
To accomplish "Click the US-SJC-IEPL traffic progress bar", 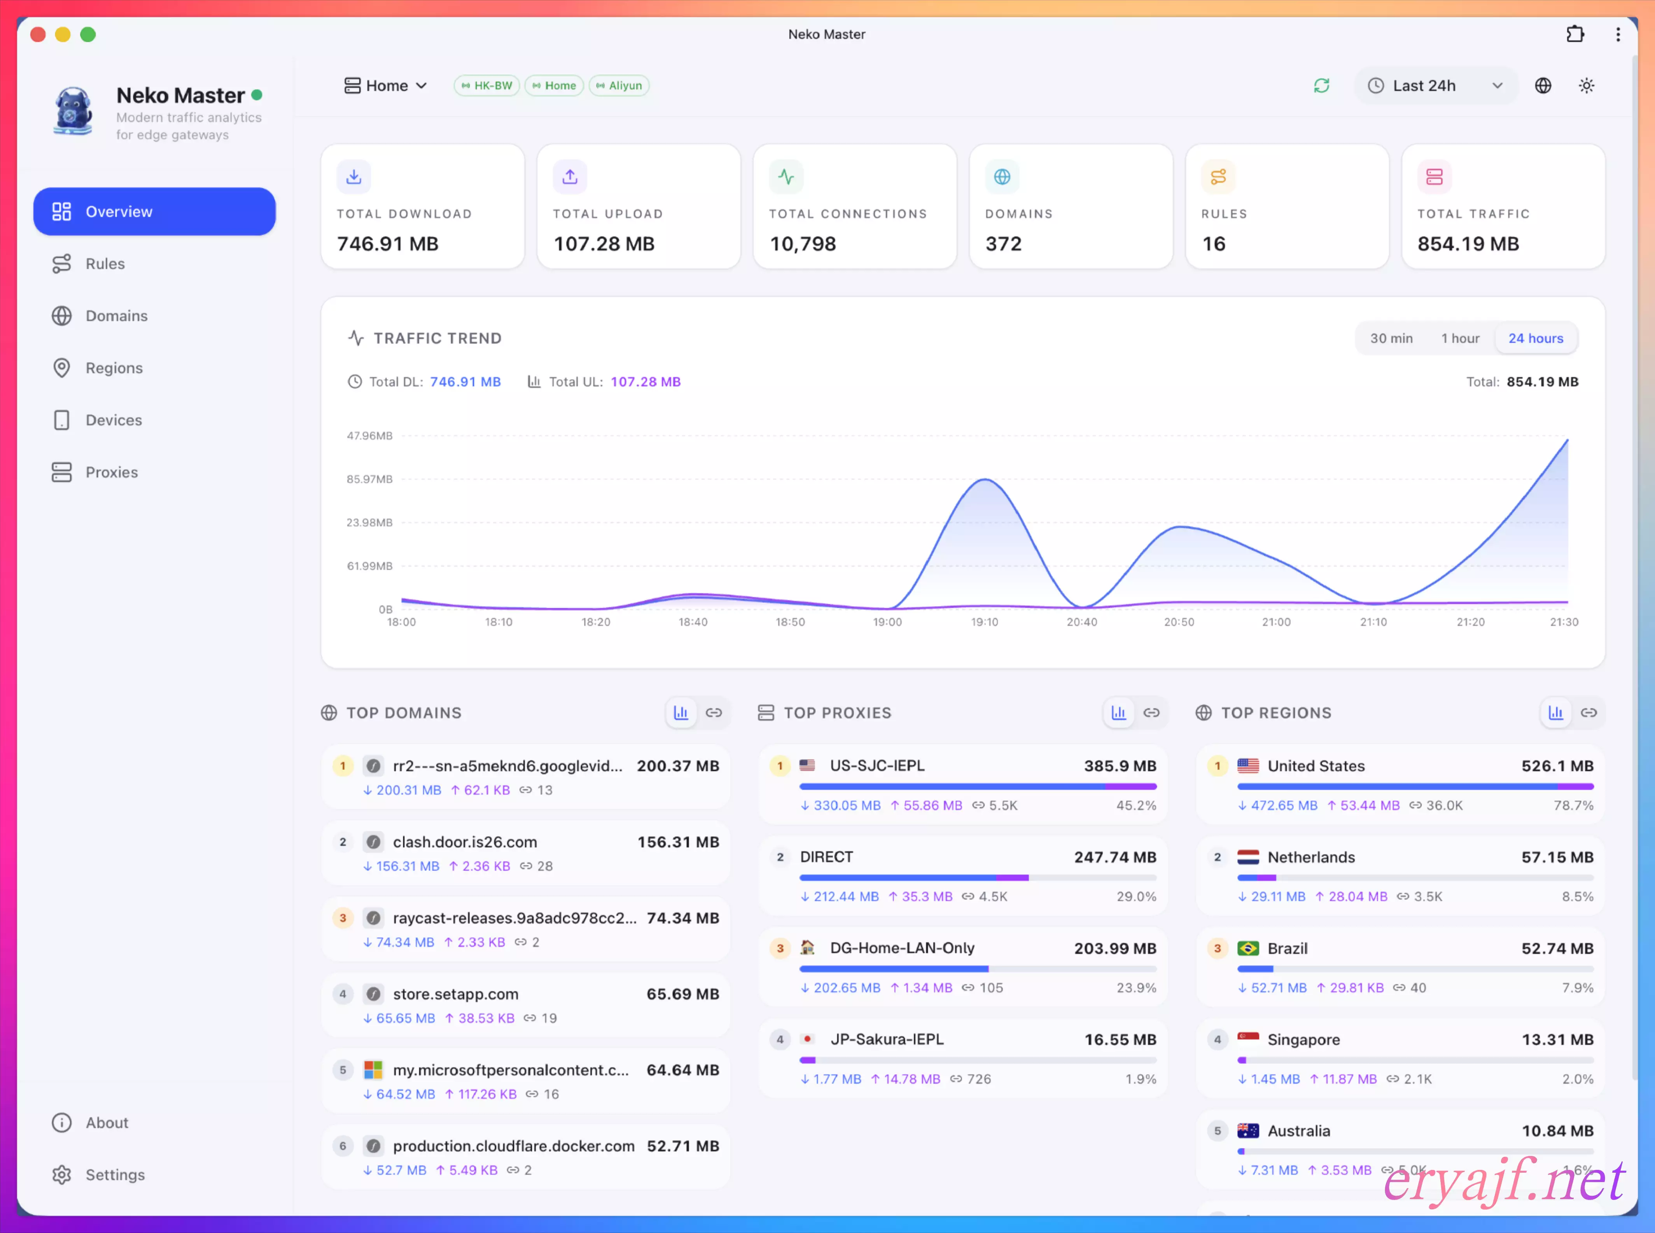I will point(977,787).
